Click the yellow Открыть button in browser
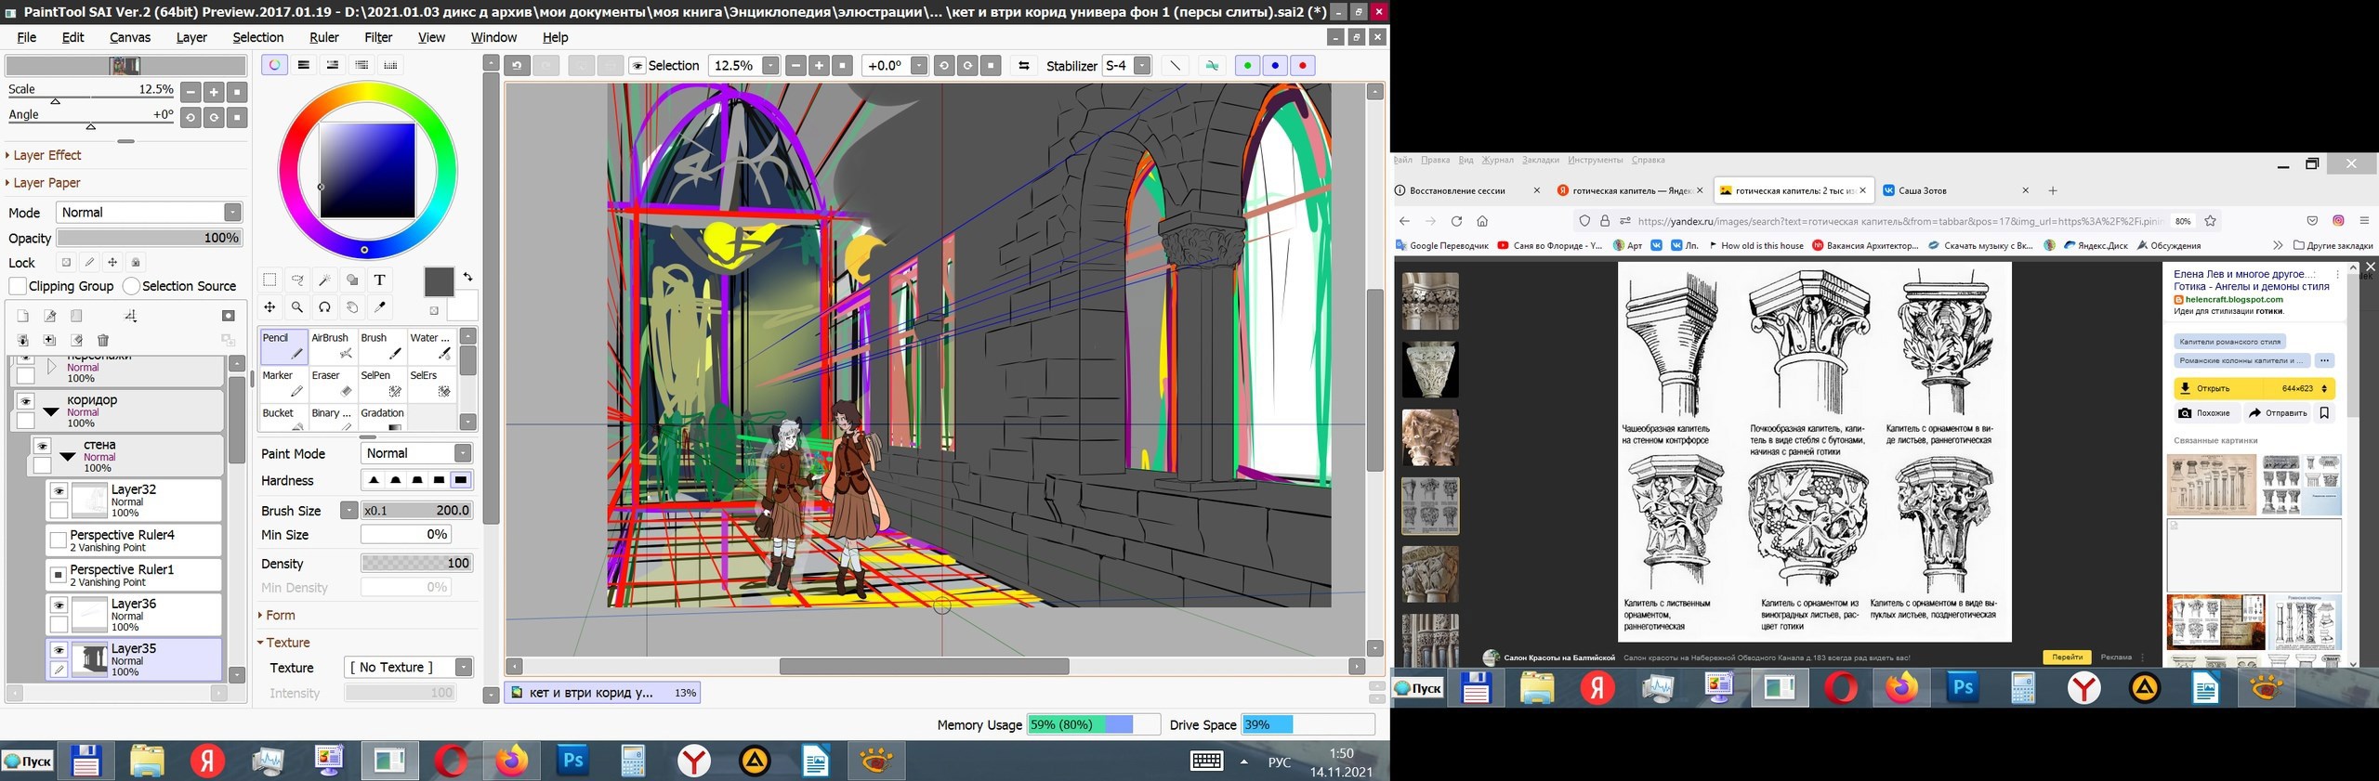2379x781 pixels. 2254,388
